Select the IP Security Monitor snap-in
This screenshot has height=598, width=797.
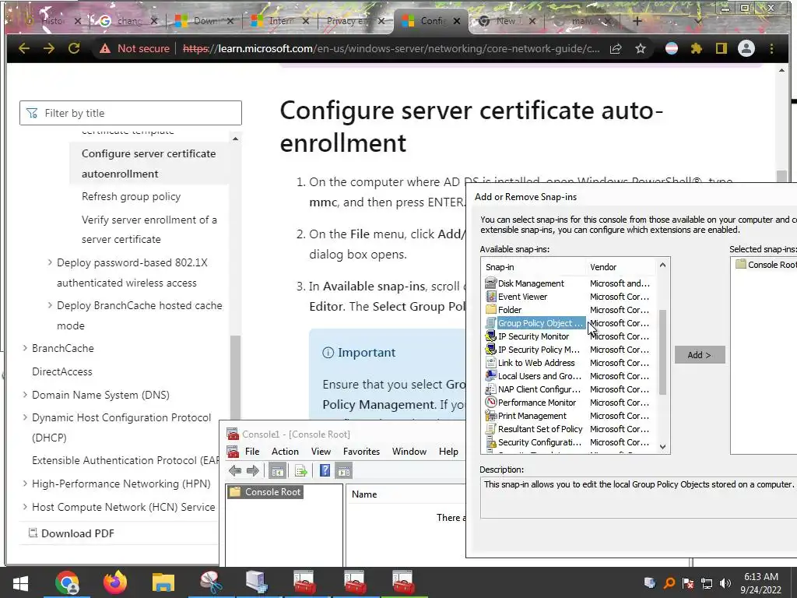(x=533, y=336)
